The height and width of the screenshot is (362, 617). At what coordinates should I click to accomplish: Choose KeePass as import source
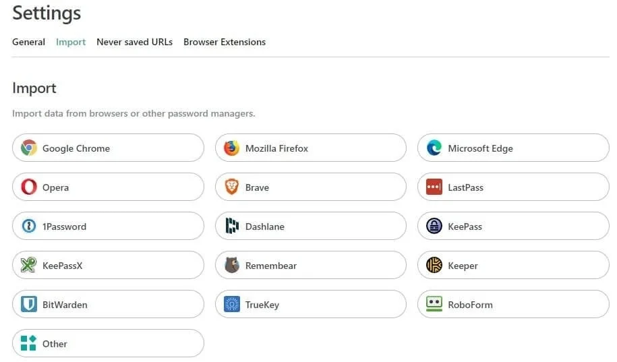click(x=514, y=226)
